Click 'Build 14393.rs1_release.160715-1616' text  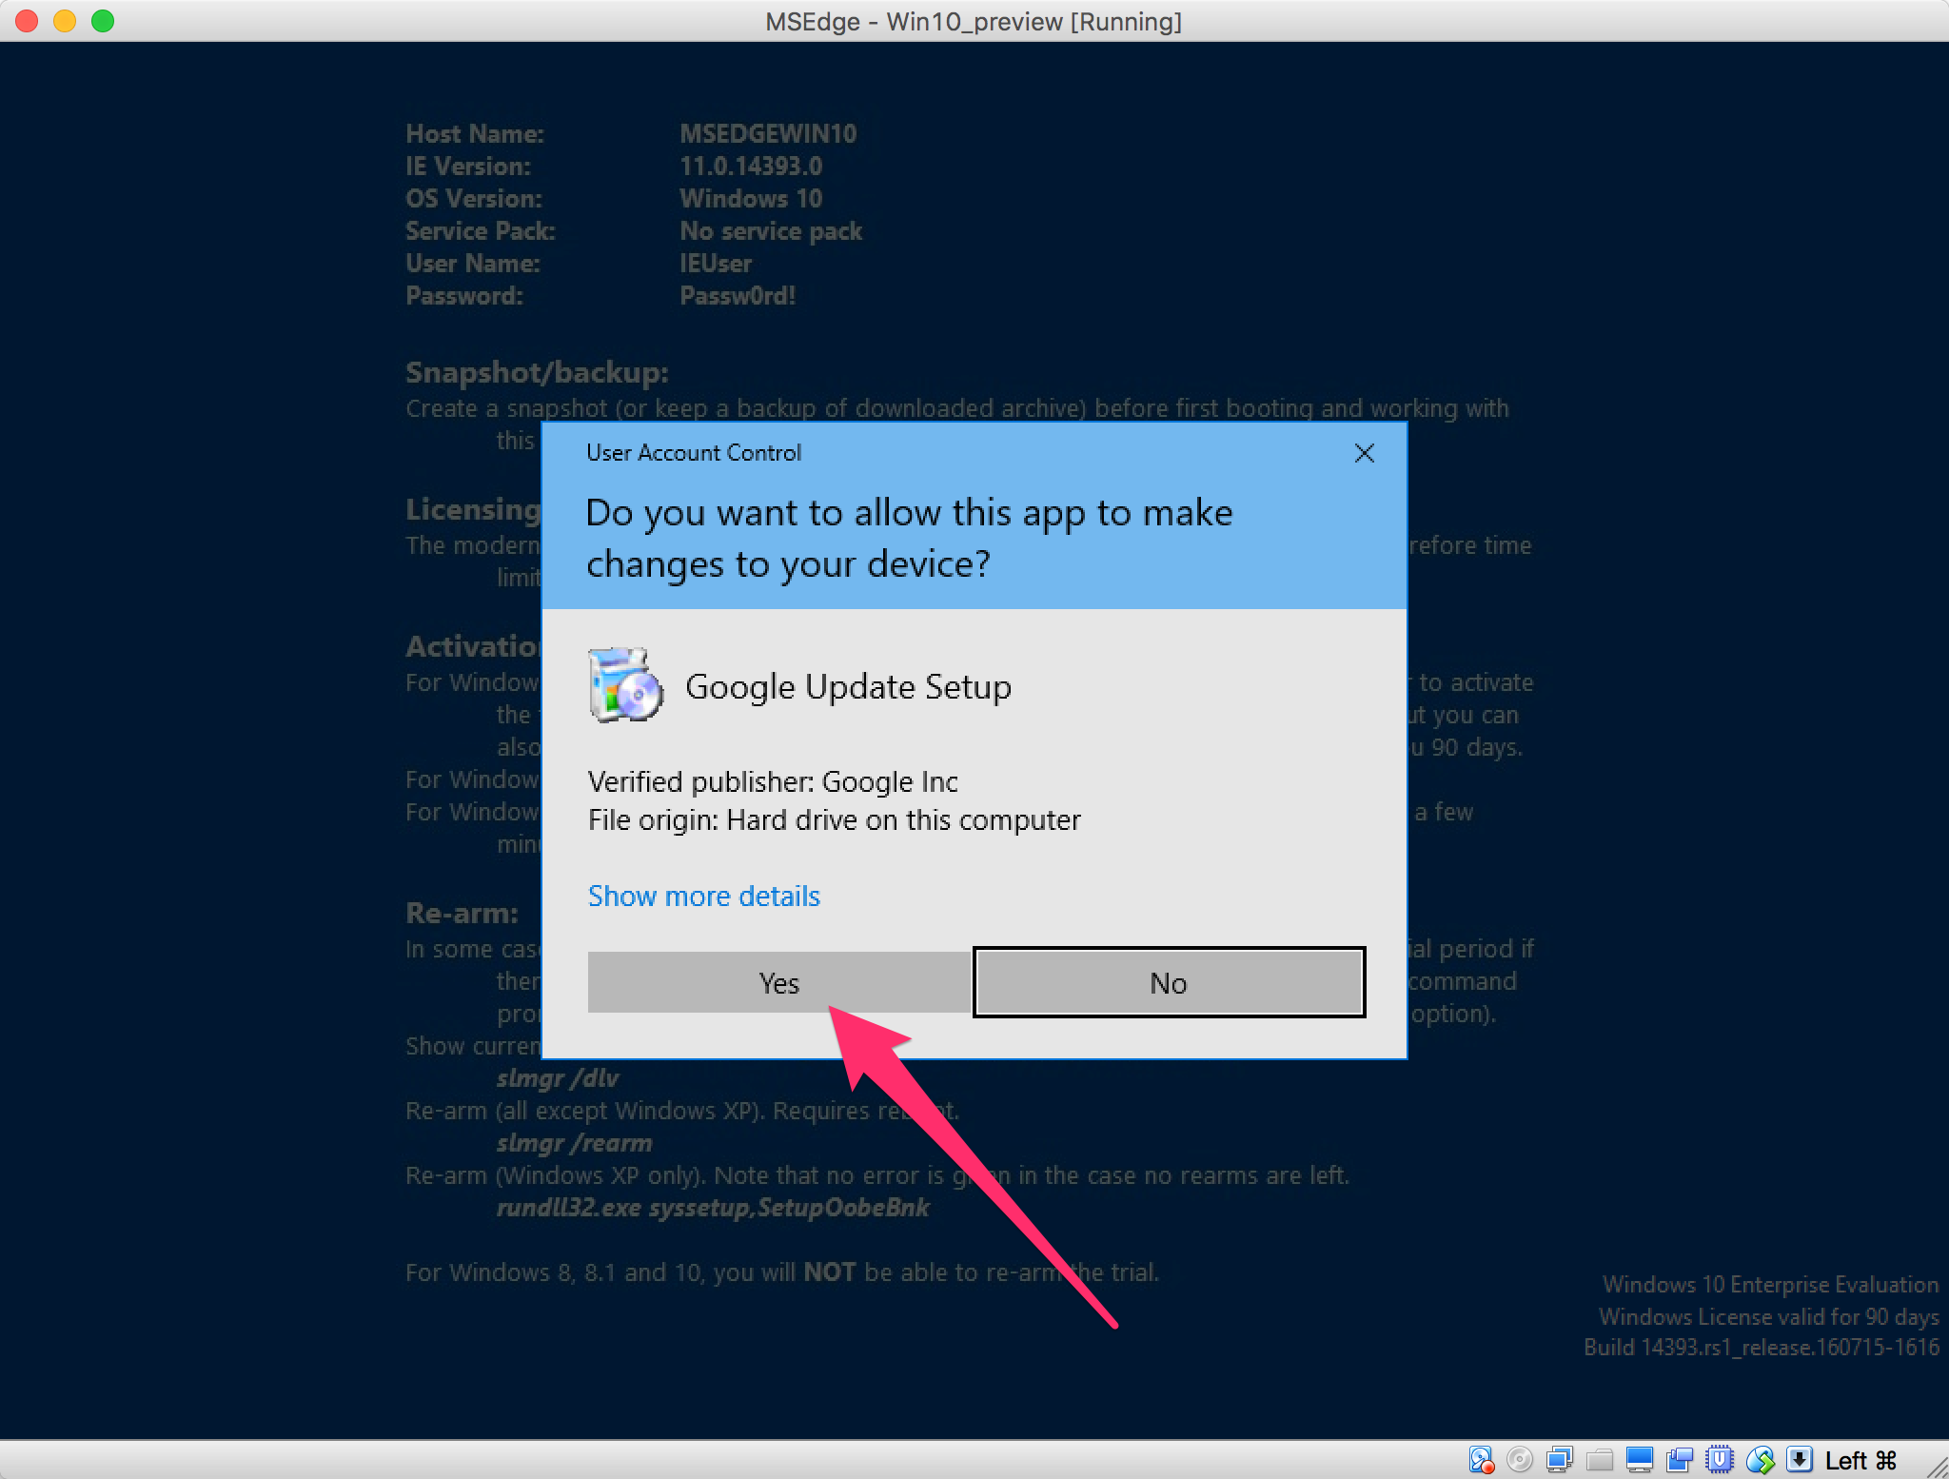tap(1762, 1347)
